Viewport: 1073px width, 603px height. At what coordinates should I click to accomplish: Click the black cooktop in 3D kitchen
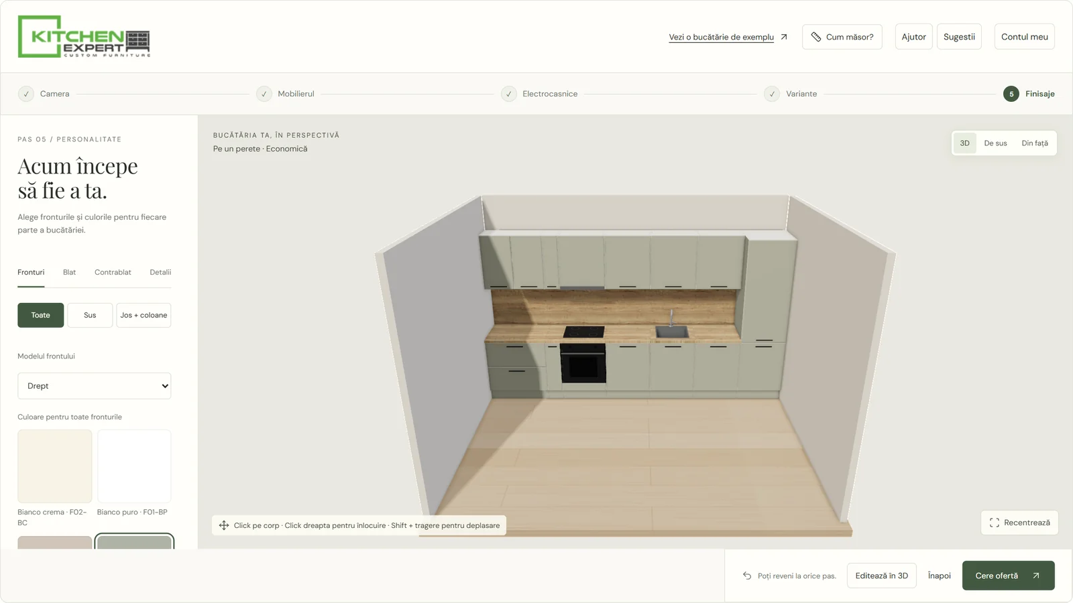tap(584, 332)
